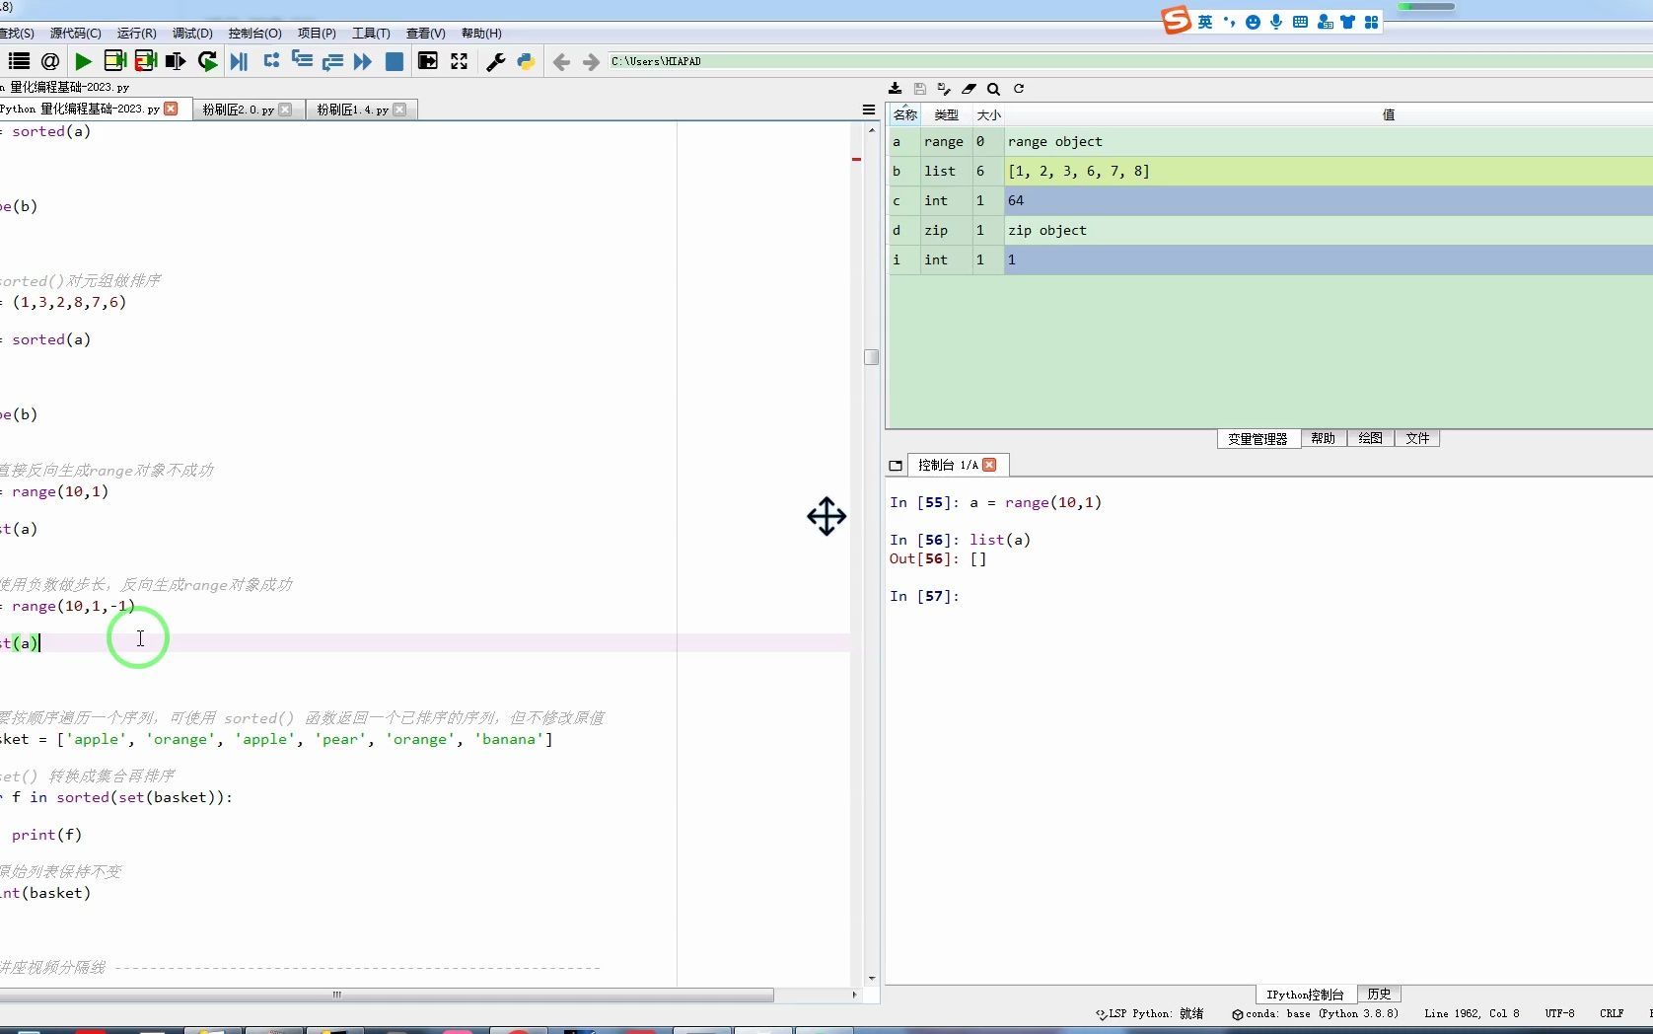Step over the current debug line
Viewport: 1653px width, 1034px height.
271,61
